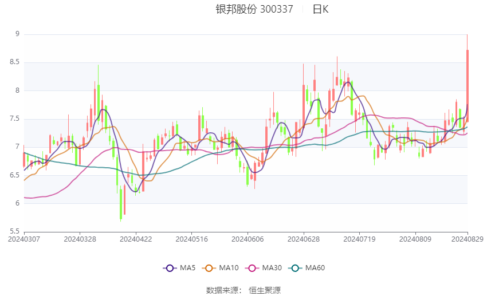Click the 20240719 date axis label
The height and width of the screenshot is (296, 487).
click(x=359, y=239)
